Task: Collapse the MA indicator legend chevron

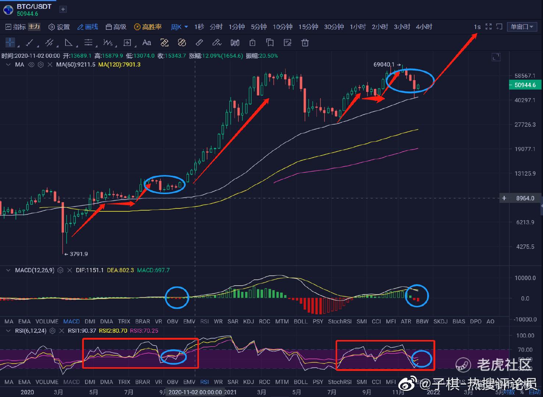Action: pos(8,65)
